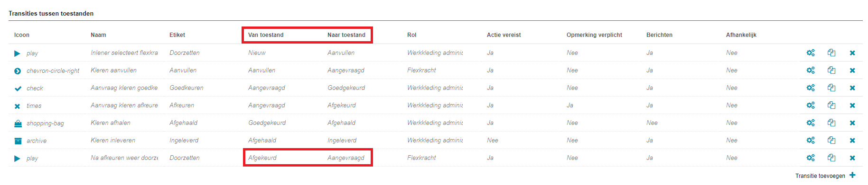Click the check icon for Goedkeuren row
The image size is (868, 185).
point(18,88)
